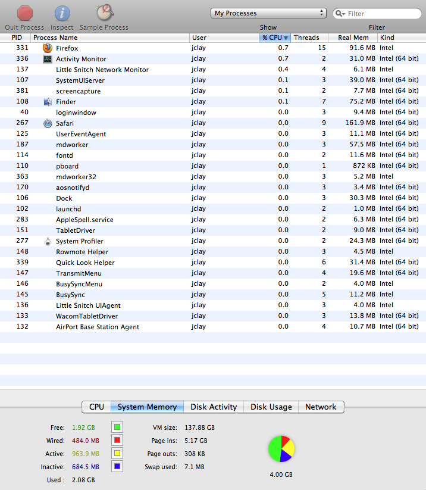Image resolution: width=426 pixels, height=490 pixels.
Task: Open the My Processes show dropdown
Action: tap(268, 13)
